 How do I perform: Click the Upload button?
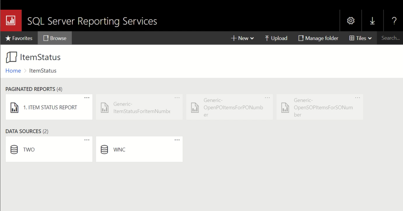pyautogui.click(x=276, y=38)
